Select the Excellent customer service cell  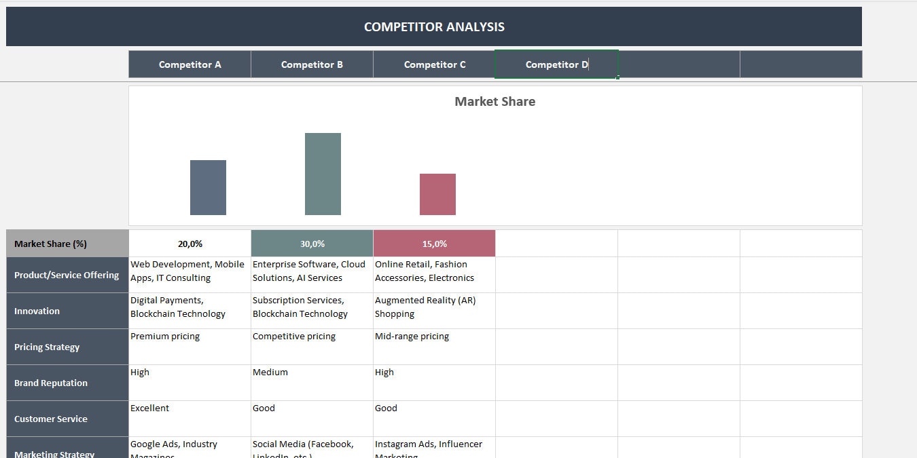pyautogui.click(x=190, y=418)
